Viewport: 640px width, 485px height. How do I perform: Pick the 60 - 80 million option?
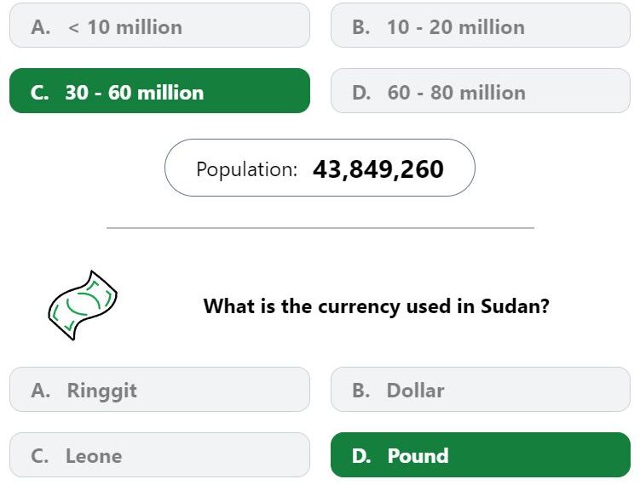[x=481, y=90]
